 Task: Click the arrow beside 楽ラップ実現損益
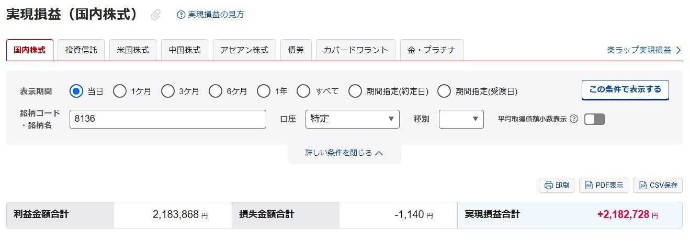pyautogui.click(x=678, y=50)
